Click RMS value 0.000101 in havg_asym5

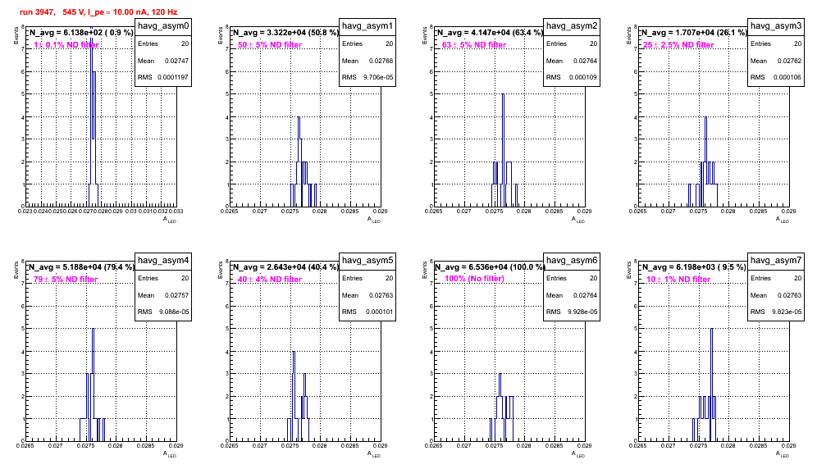[x=379, y=312]
